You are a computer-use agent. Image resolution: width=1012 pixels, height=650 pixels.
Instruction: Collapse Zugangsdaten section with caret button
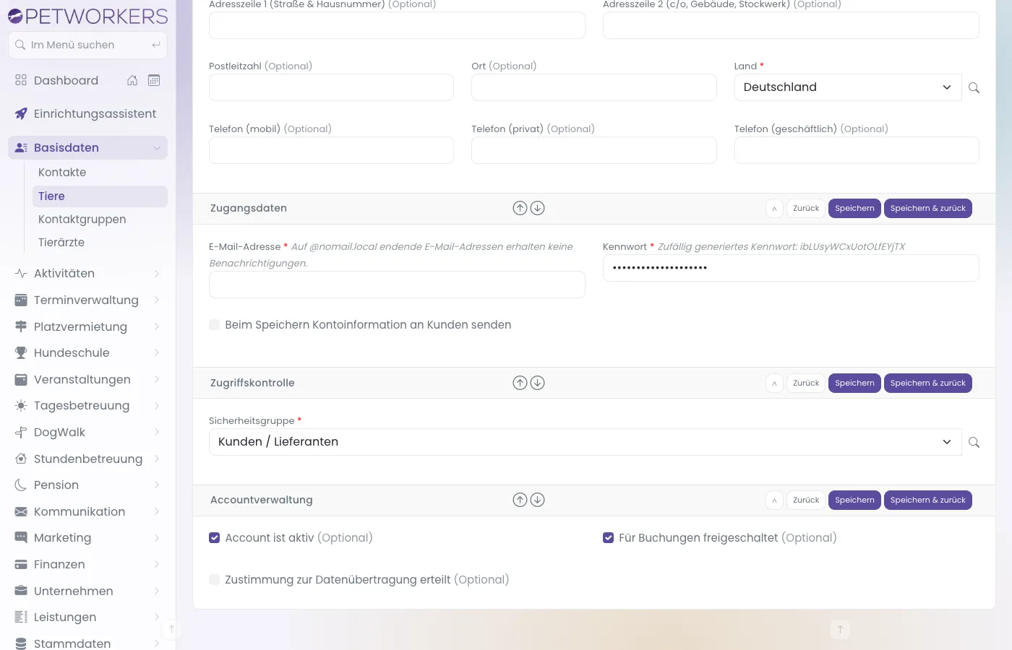coord(774,208)
